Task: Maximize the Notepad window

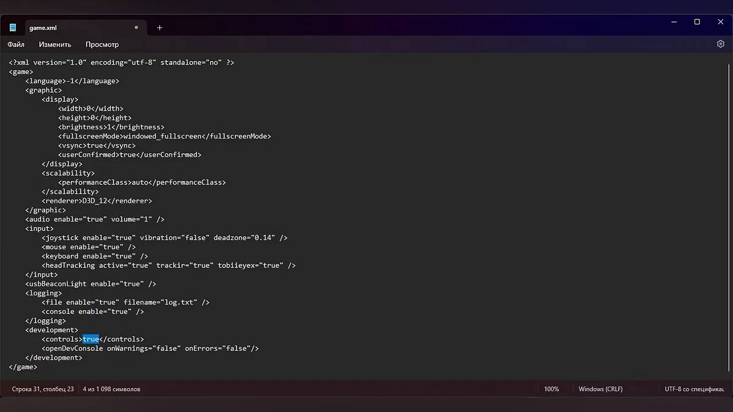Action: point(697,22)
